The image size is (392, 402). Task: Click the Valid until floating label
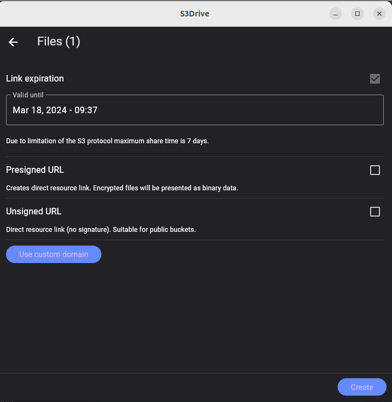coord(28,95)
